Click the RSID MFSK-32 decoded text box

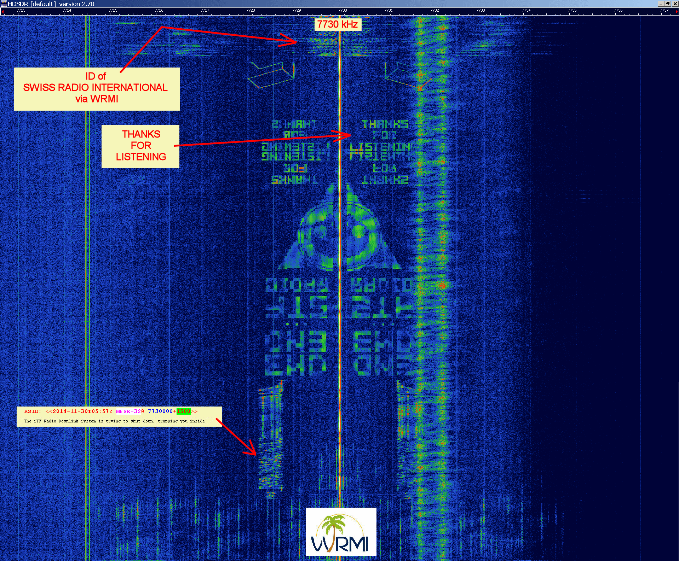click(x=119, y=416)
